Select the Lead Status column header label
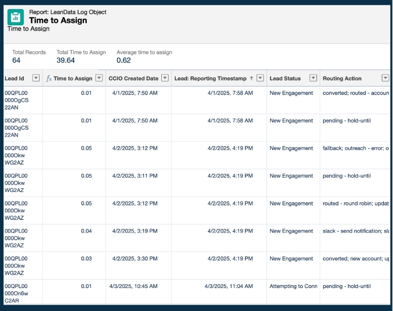This screenshot has height=311, width=393. coord(285,78)
